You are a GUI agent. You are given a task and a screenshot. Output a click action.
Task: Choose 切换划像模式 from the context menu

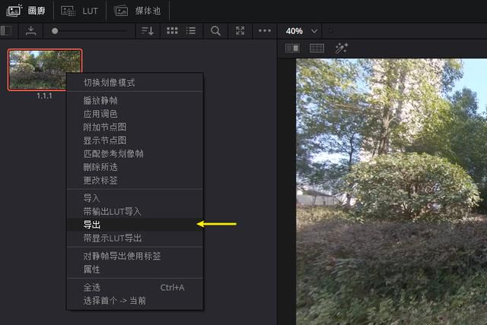click(135, 83)
